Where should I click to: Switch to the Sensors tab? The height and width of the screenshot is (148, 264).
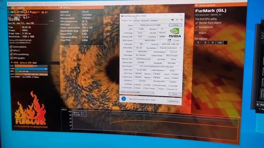click(137, 21)
